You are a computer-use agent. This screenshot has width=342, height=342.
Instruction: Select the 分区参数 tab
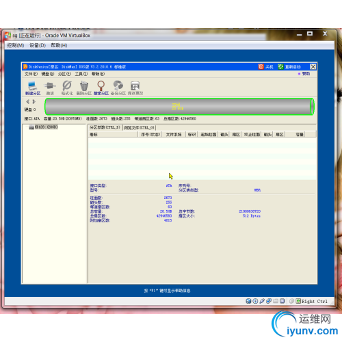click(x=105, y=127)
